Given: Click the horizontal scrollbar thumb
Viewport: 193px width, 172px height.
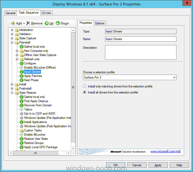Looking at the screenshot, I should (x=35, y=153).
